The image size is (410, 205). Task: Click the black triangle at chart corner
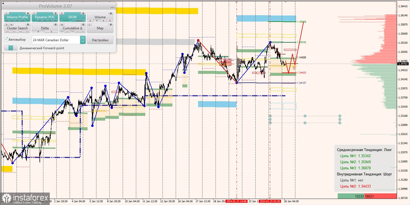coord(3,4)
